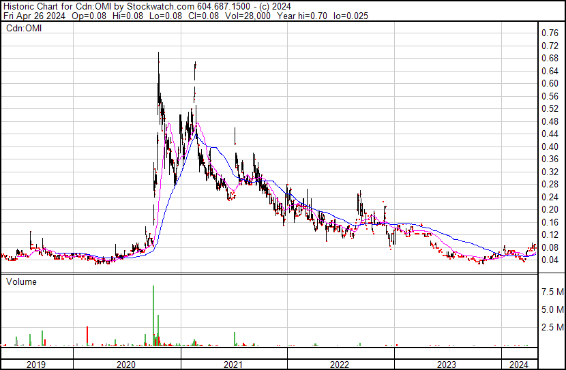Click the 0.28 price axis label
Screen dimensions: 566x370
click(550, 184)
